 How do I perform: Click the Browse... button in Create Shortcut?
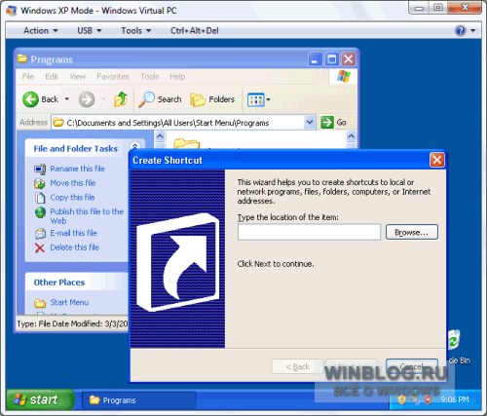pyautogui.click(x=412, y=232)
